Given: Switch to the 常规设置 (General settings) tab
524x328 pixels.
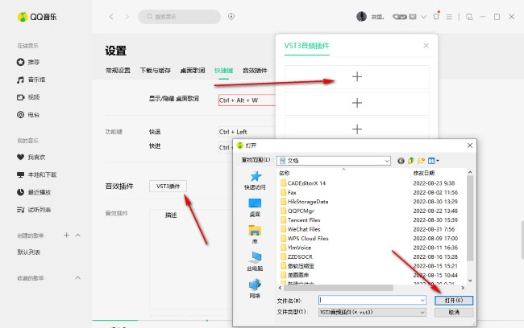Looking at the screenshot, I should [x=117, y=71].
